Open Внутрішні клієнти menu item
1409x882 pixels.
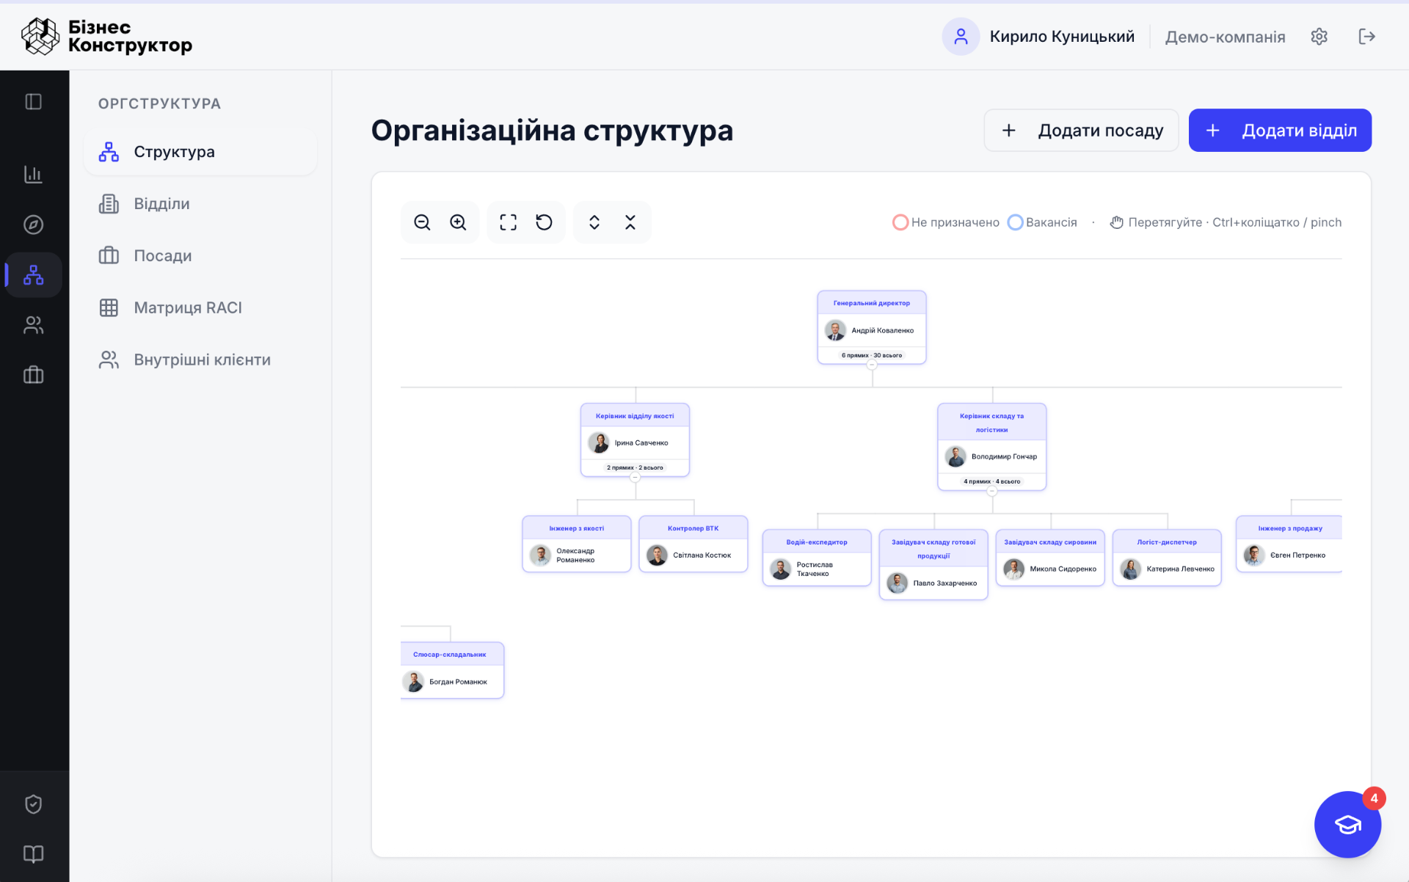(200, 360)
